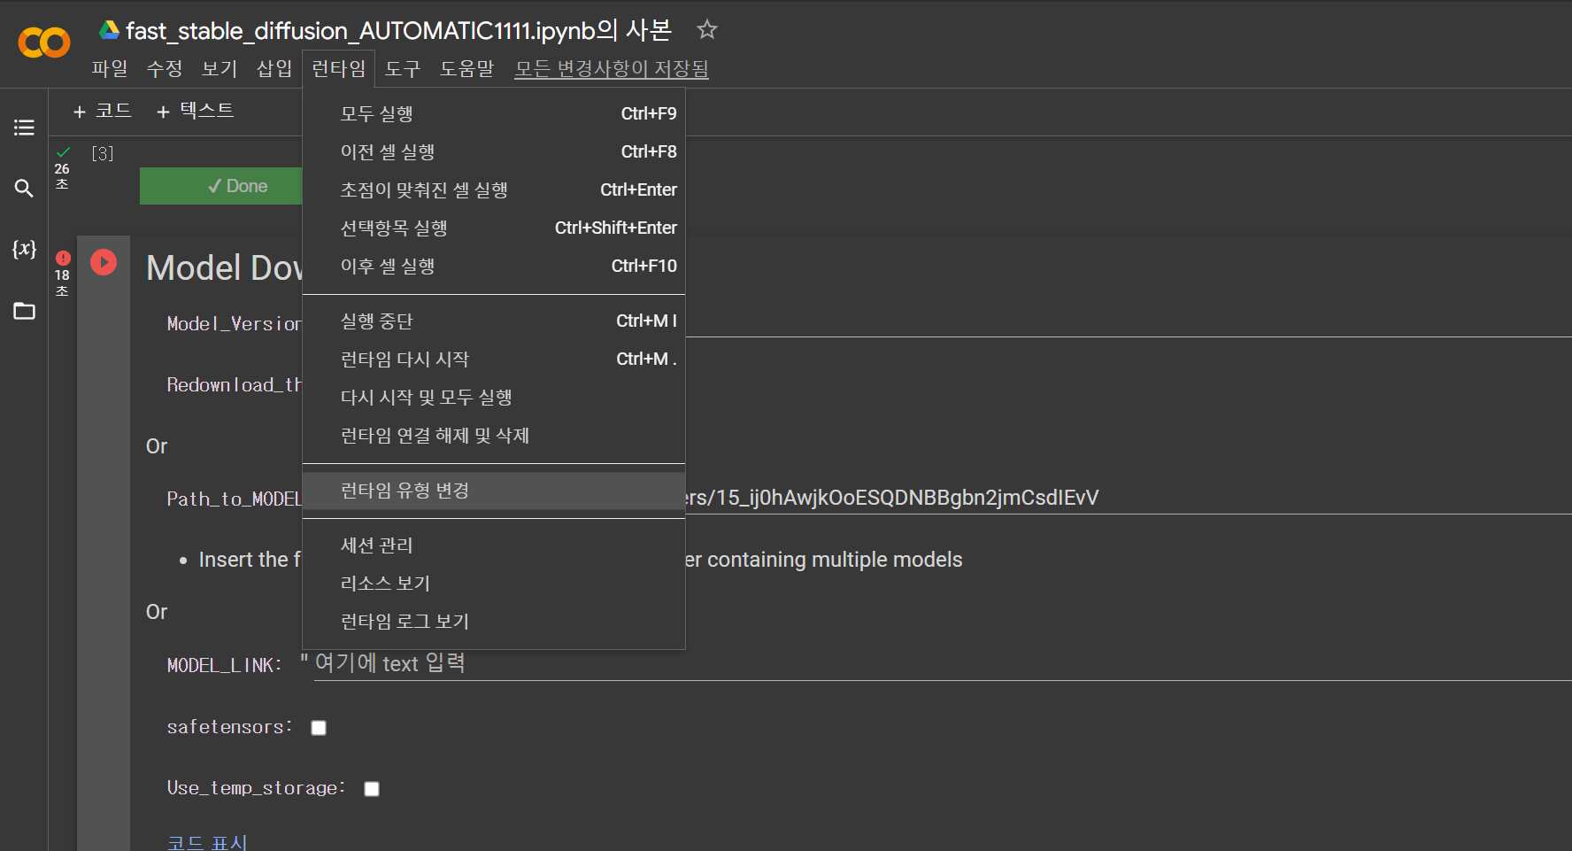1572x851 pixels.
Task: Click the notebook title text
Action: 399,30
